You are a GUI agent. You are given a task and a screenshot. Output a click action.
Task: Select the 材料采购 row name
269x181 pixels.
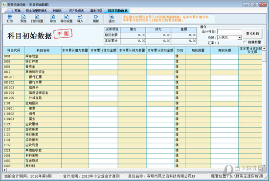32,156
